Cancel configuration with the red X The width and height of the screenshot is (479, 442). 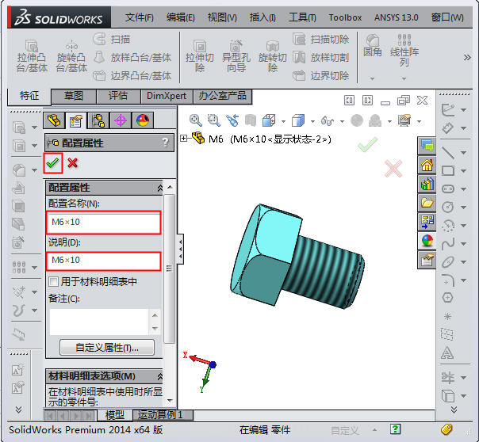73,162
